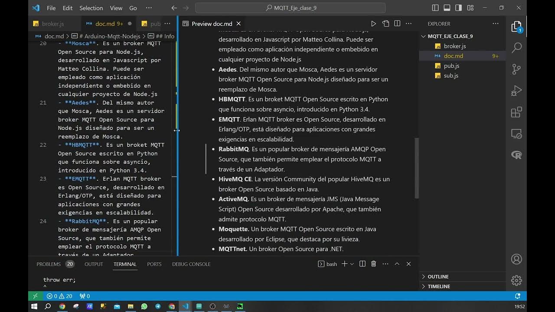Open the Manage gear icon

(516, 280)
